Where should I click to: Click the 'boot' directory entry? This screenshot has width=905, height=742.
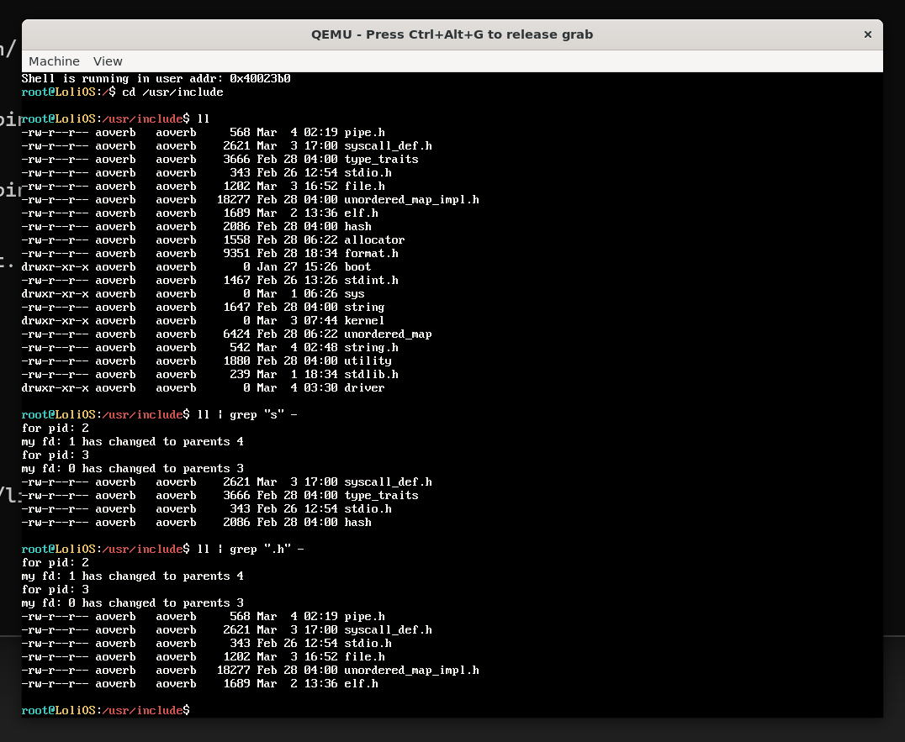[x=357, y=266]
